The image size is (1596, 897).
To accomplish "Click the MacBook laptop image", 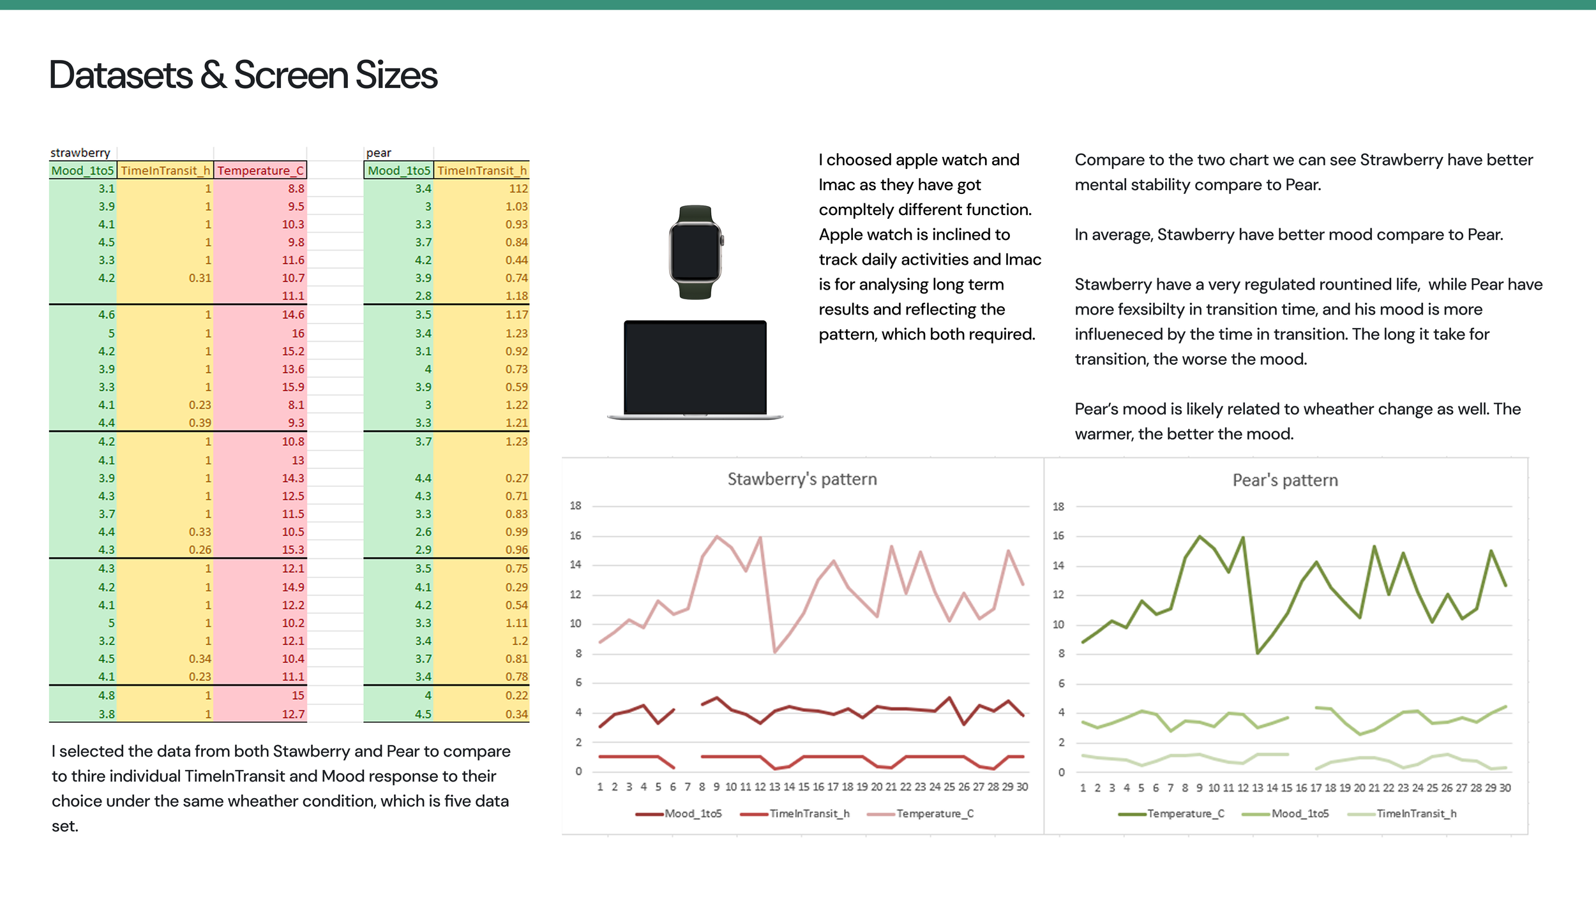I will click(695, 369).
